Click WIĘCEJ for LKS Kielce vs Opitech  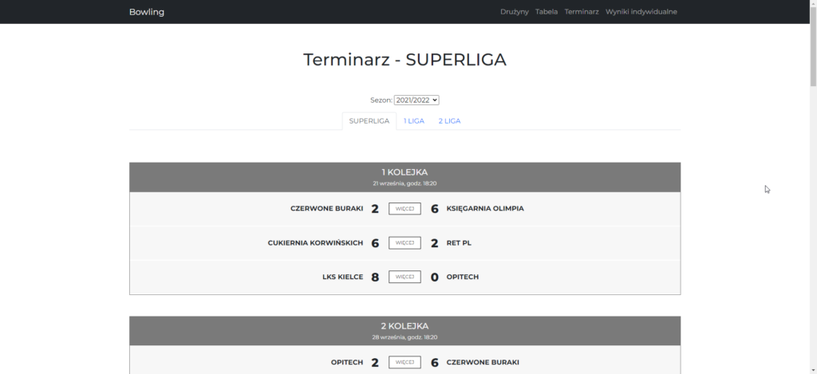(405, 277)
